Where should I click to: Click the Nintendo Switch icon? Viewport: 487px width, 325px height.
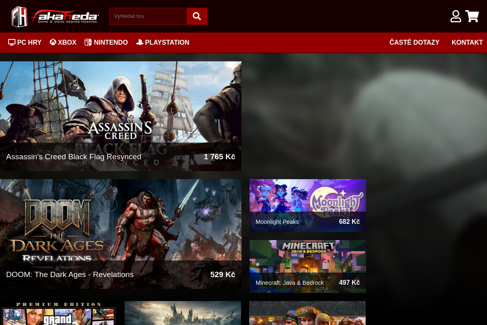coord(88,42)
